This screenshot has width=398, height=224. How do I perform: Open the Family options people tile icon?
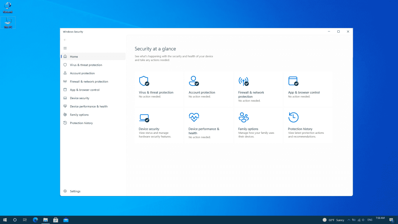click(243, 117)
